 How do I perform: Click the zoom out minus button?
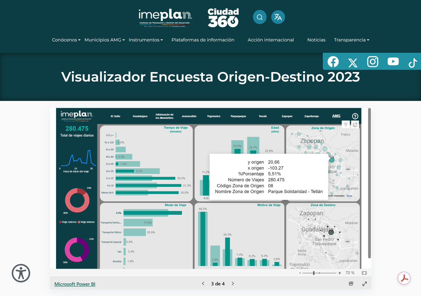click(x=300, y=273)
